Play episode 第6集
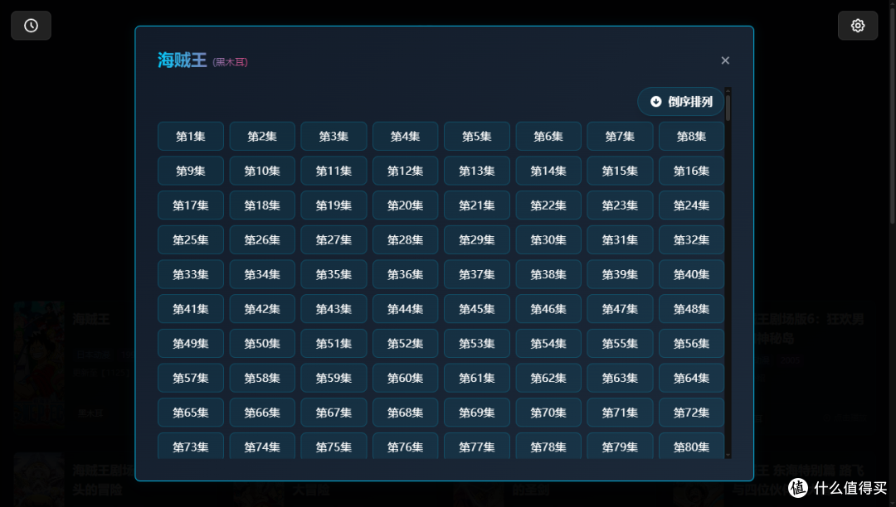Image resolution: width=896 pixels, height=507 pixels. coord(548,137)
